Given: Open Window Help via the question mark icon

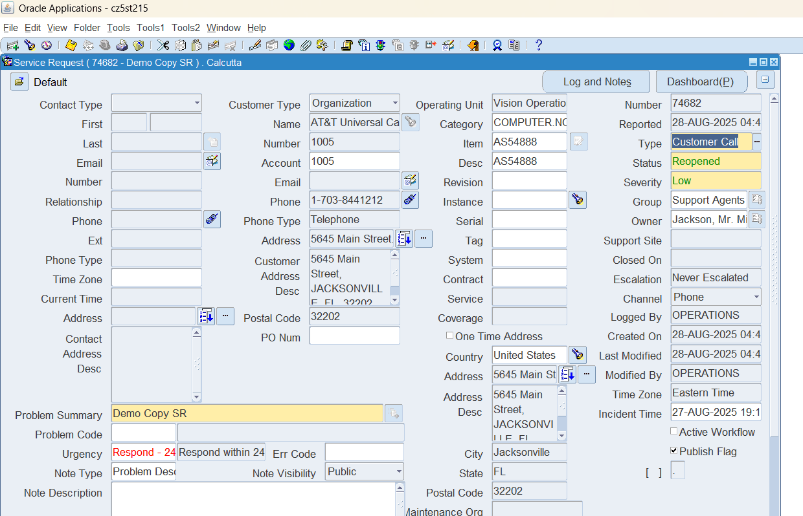Looking at the screenshot, I should tap(538, 45).
